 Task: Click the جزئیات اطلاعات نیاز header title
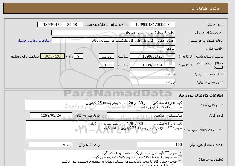(205, 9)
